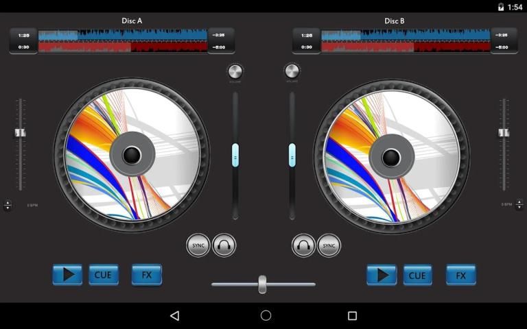The height and width of the screenshot is (329, 527).
Task: Tap the Disc A turntable platter
Action: (x=132, y=156)
